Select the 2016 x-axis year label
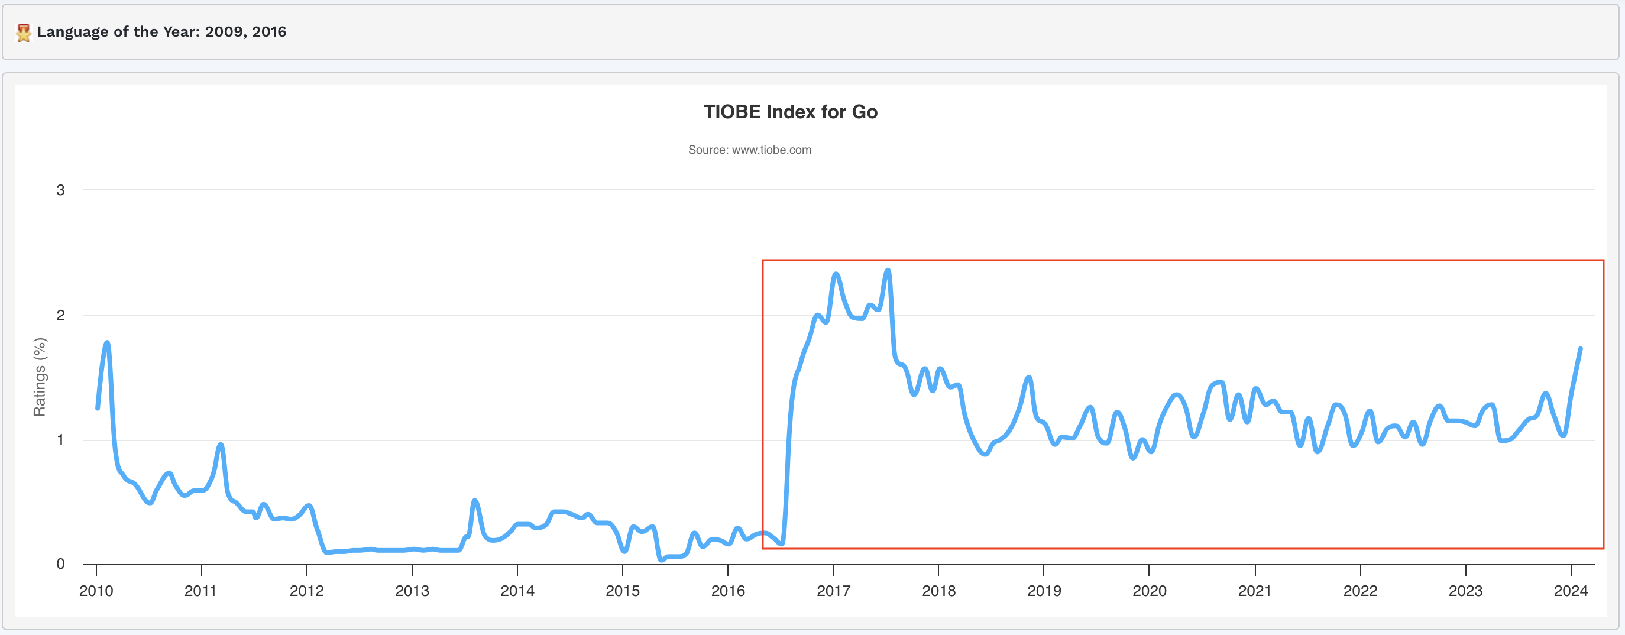This screenshot has height=635, width=1625. tap(728, 591)
